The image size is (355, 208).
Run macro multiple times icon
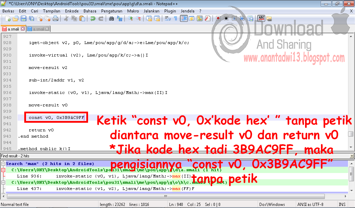242,19
